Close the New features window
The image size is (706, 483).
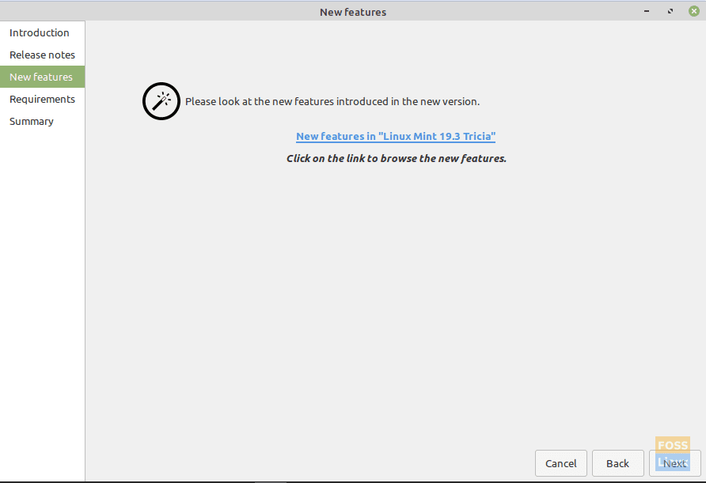click(694, 11)
